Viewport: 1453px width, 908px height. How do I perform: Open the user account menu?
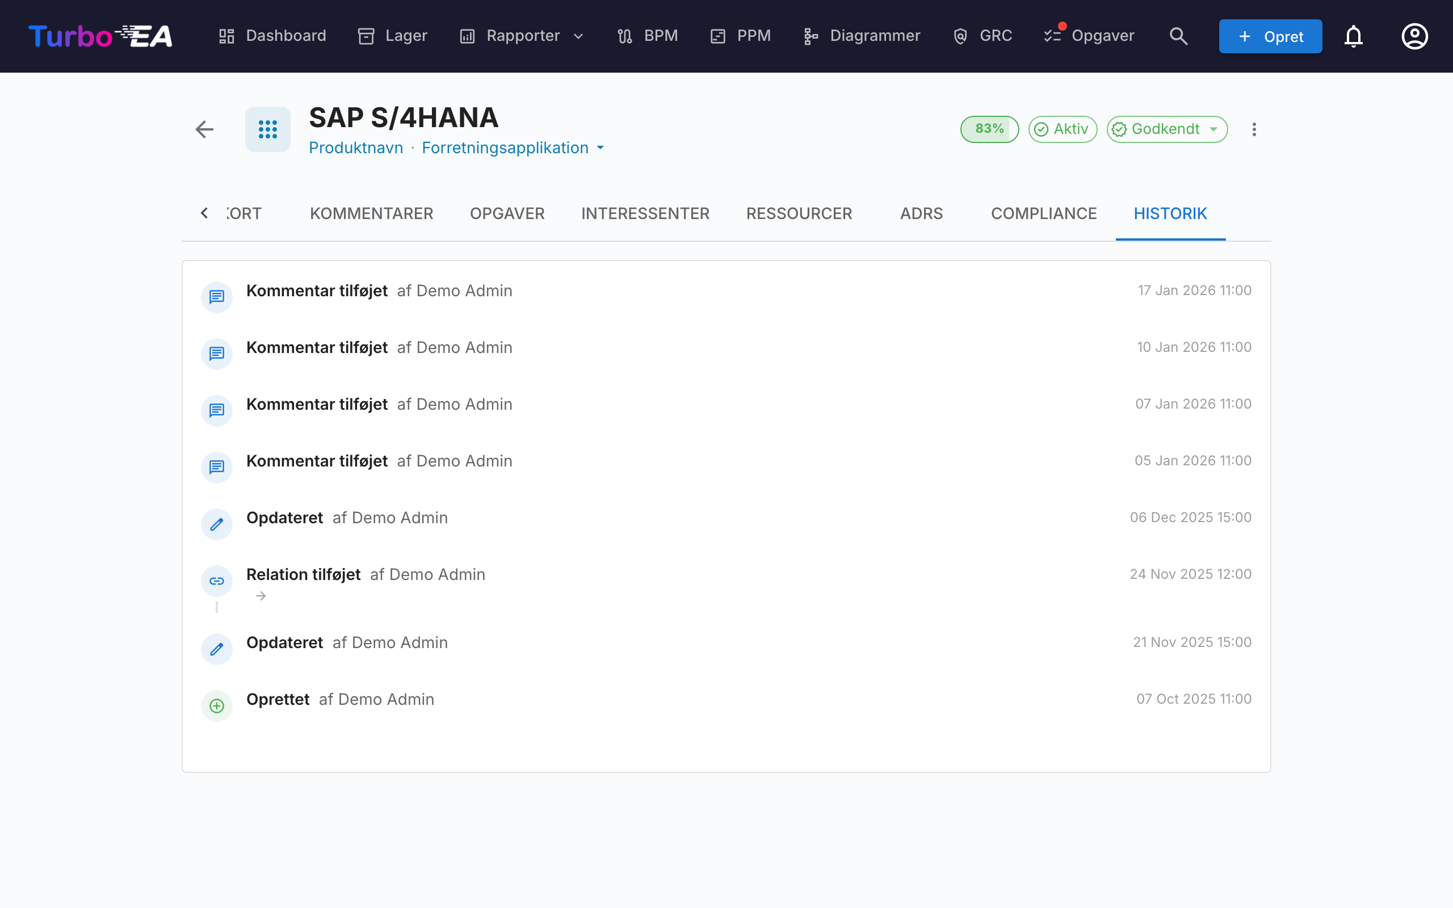point(1414,36)
